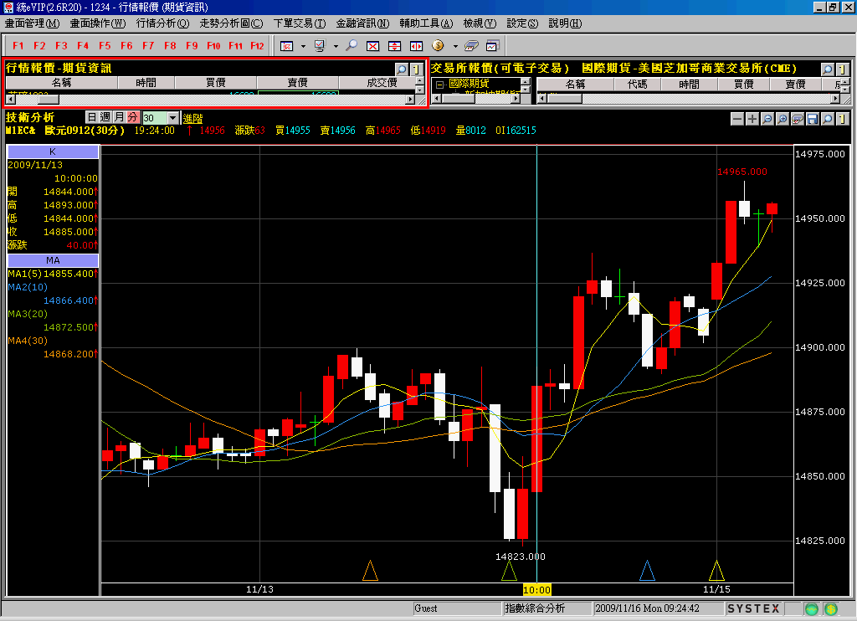Click magnifier icon in 行情報價 panel

click(402, 69)
